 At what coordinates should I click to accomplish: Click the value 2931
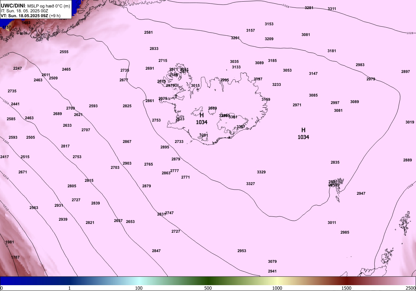click(x=59, y=205)
